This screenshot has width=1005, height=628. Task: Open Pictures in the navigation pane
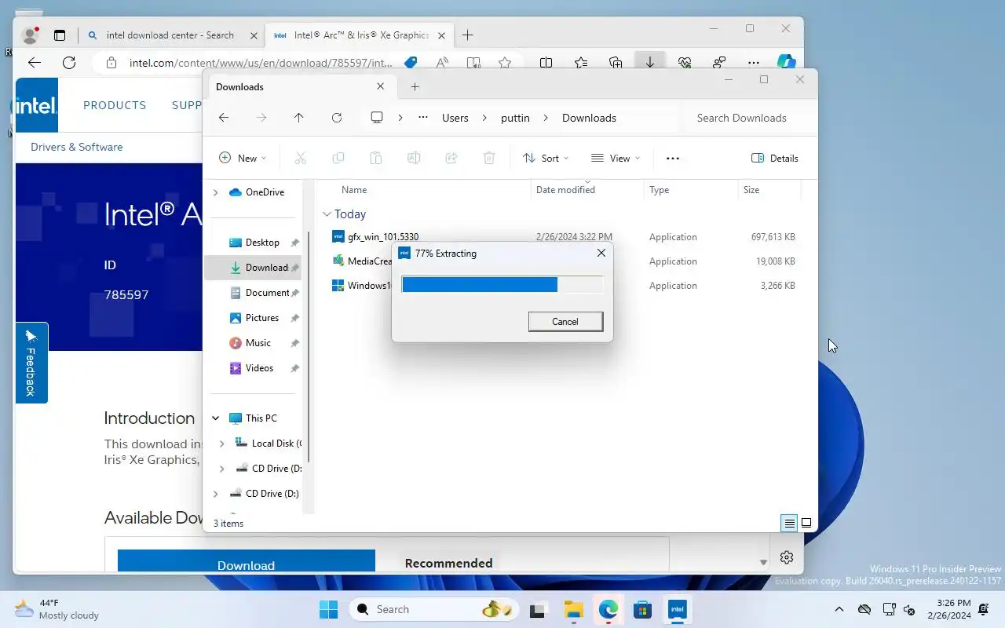pos(261,318)
